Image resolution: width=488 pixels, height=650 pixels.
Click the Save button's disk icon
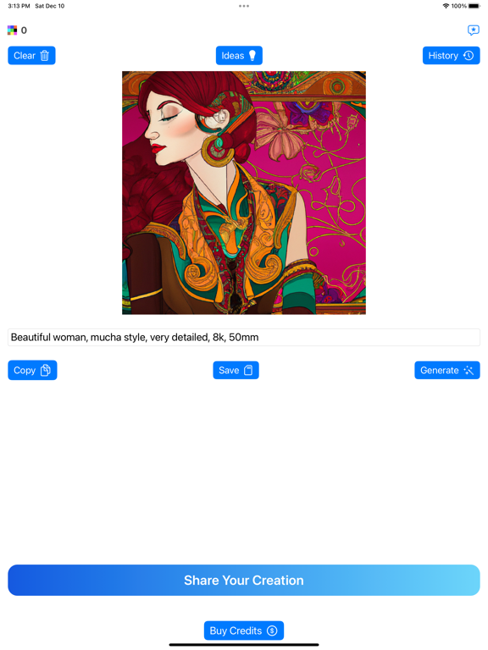248,370
